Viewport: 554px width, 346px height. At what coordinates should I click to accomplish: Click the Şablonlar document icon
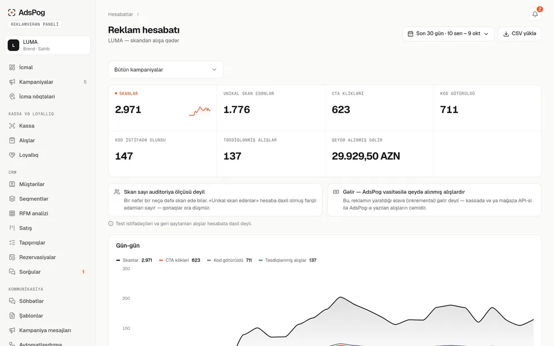[x=12, y=315]
